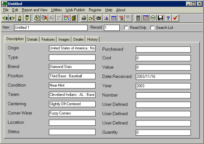Click the left-pointing hand toolbar icon

click(5, 18)
